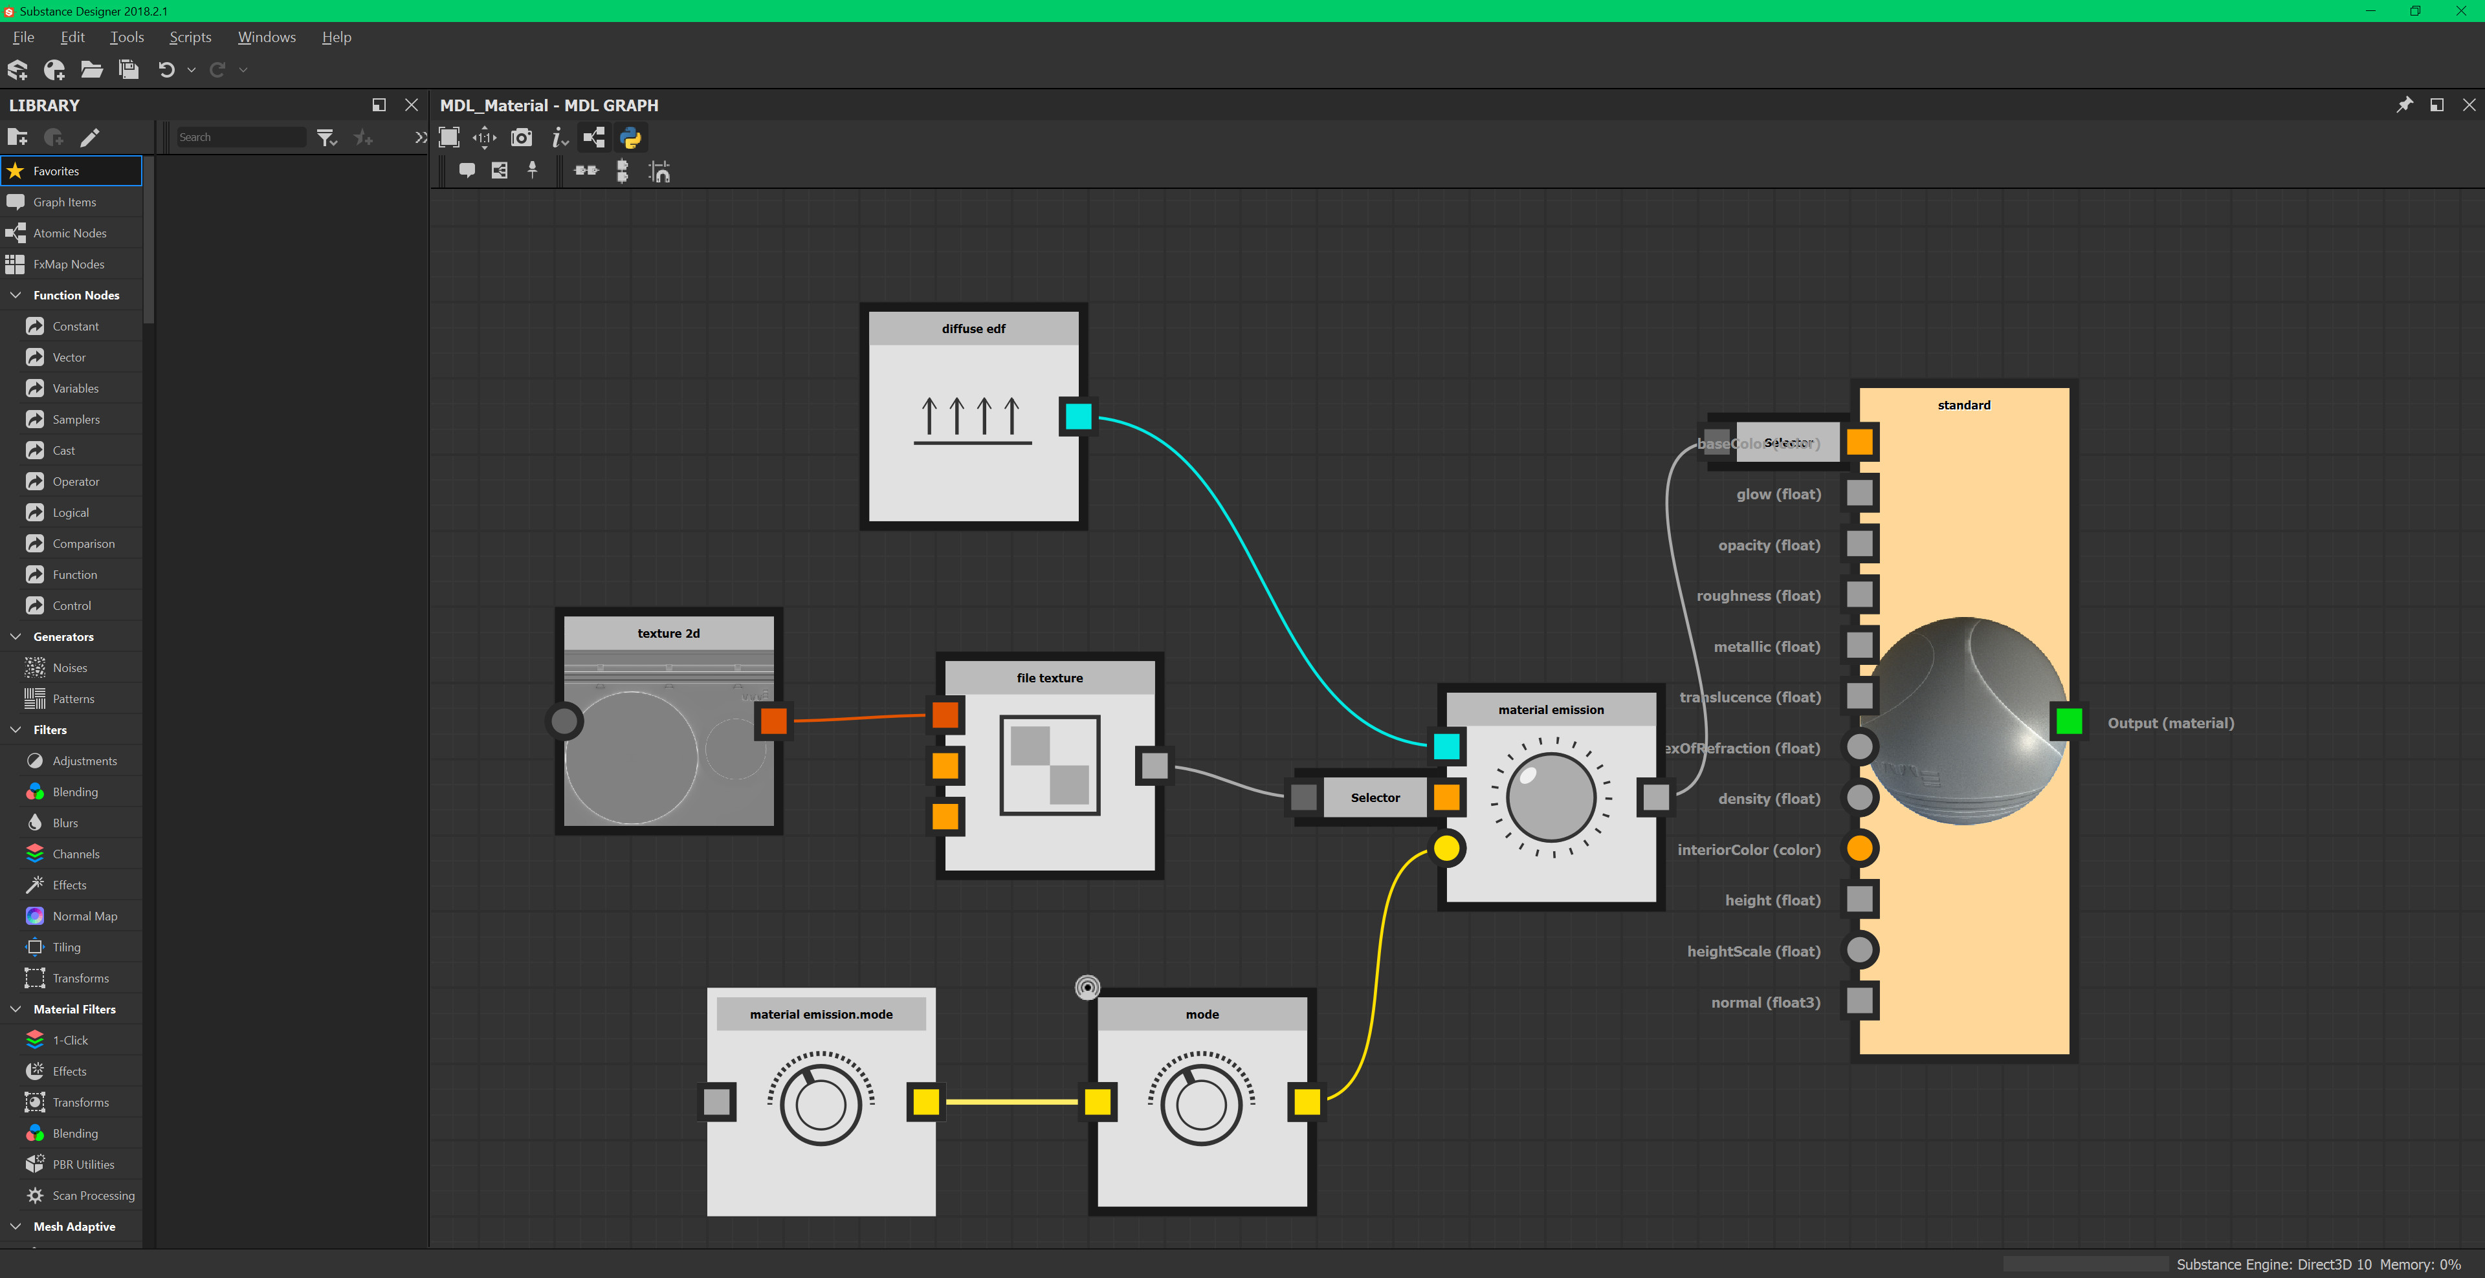The width and height of the screenshot is (2485, 1278).
Task: Open the info display options dropdown
Action: click(x=560, y=138)
